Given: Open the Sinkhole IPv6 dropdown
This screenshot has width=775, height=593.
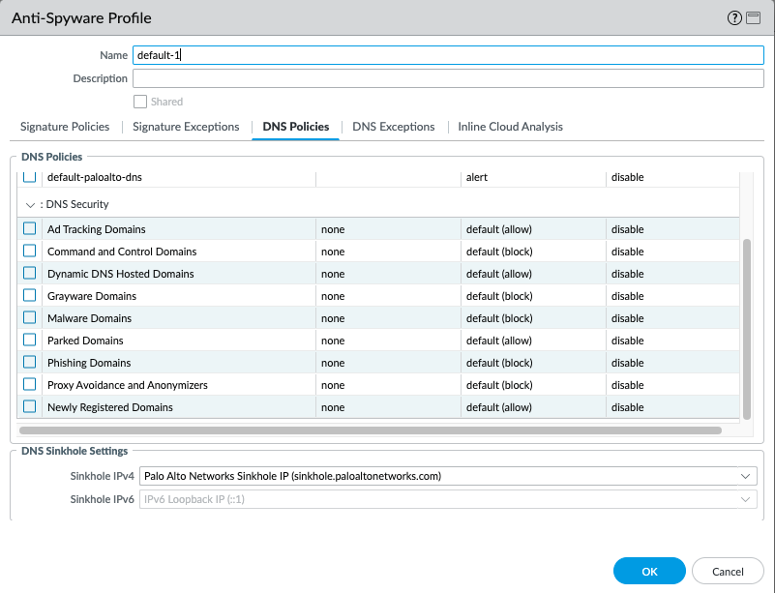Looking at the screenshot, I should 744,498.
